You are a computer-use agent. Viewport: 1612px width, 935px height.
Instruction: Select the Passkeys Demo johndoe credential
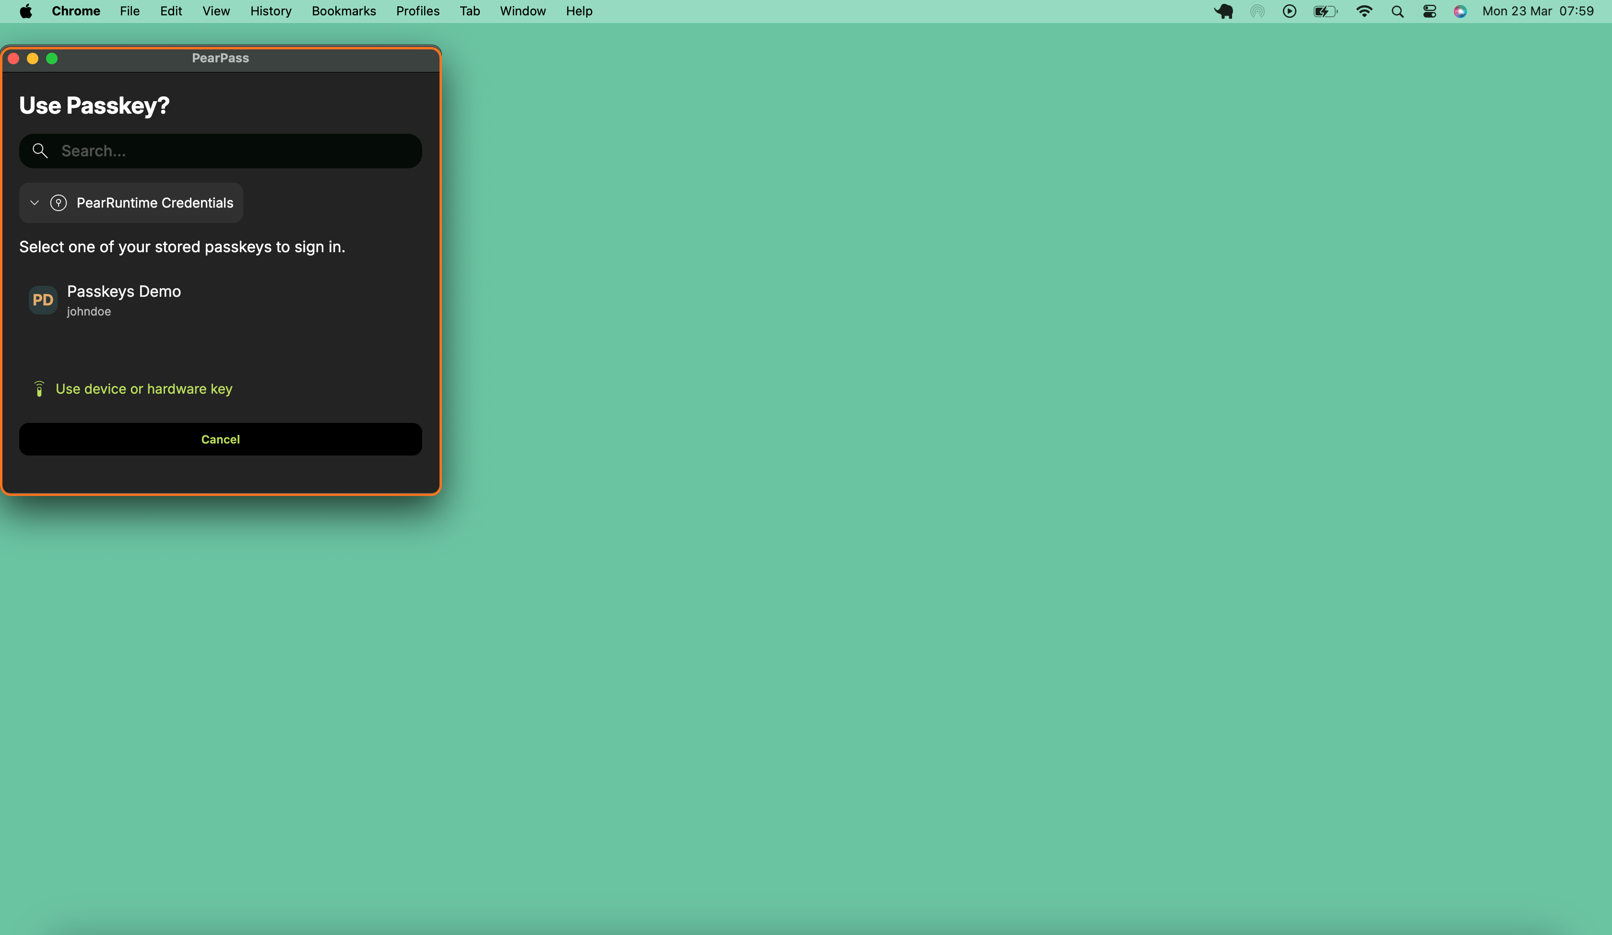click(x=123, y=300)
